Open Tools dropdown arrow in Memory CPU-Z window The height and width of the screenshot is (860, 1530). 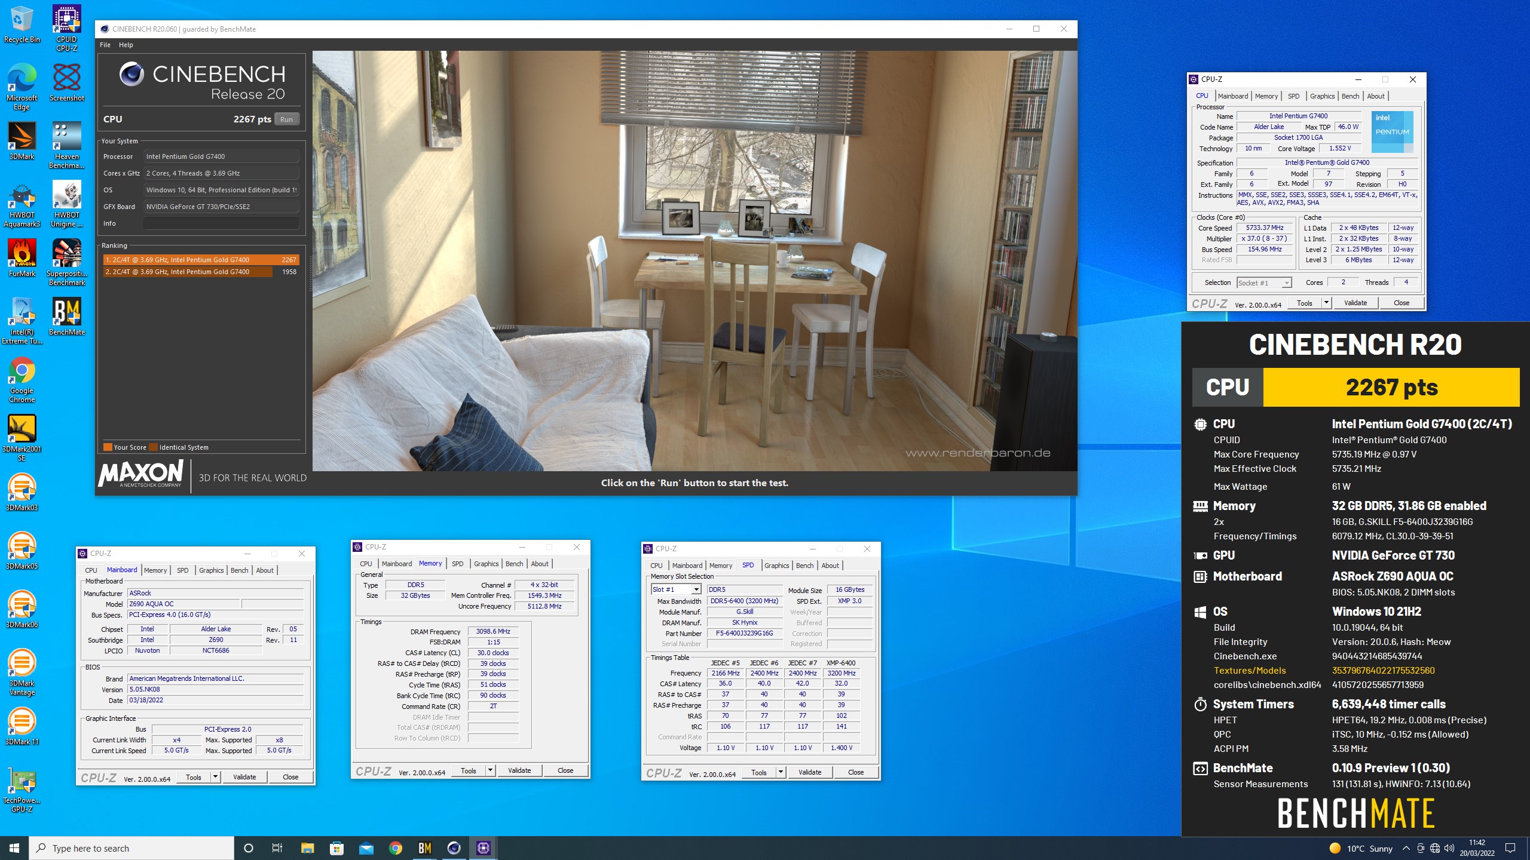[x=490, y=770]
